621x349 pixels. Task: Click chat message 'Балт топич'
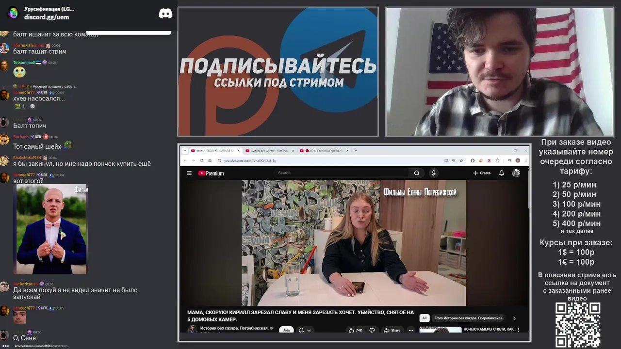[x=30, y=126]
